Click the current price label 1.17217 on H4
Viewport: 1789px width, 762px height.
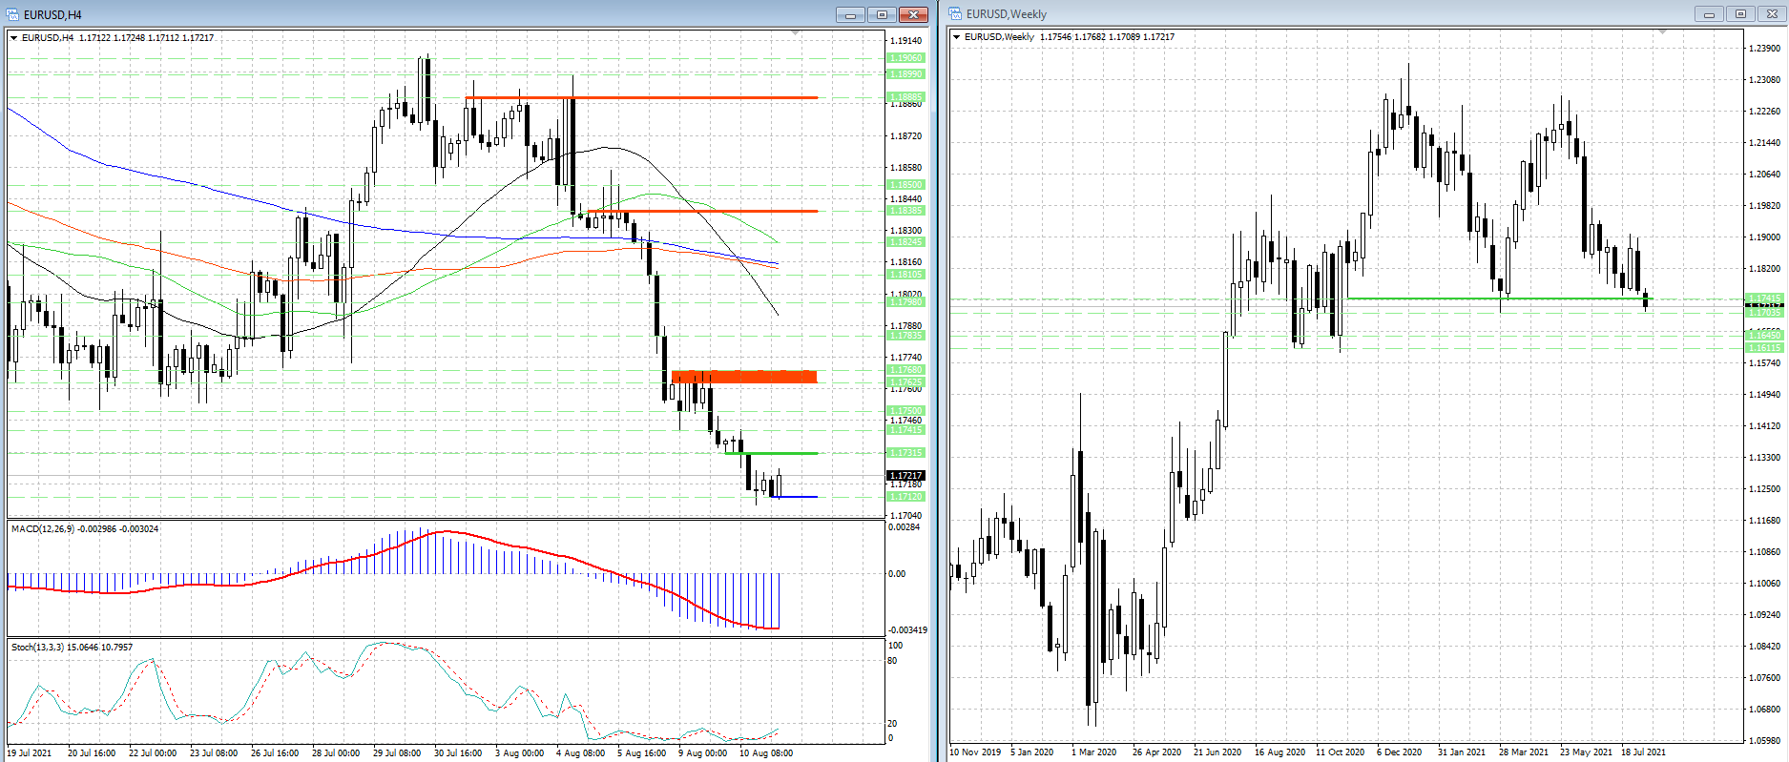point(905,476)
